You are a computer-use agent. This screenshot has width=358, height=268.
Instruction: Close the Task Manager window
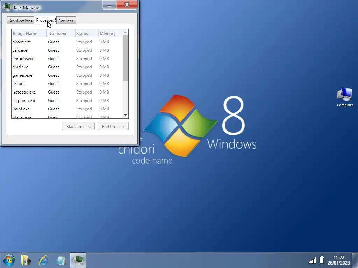click(127, 5)
